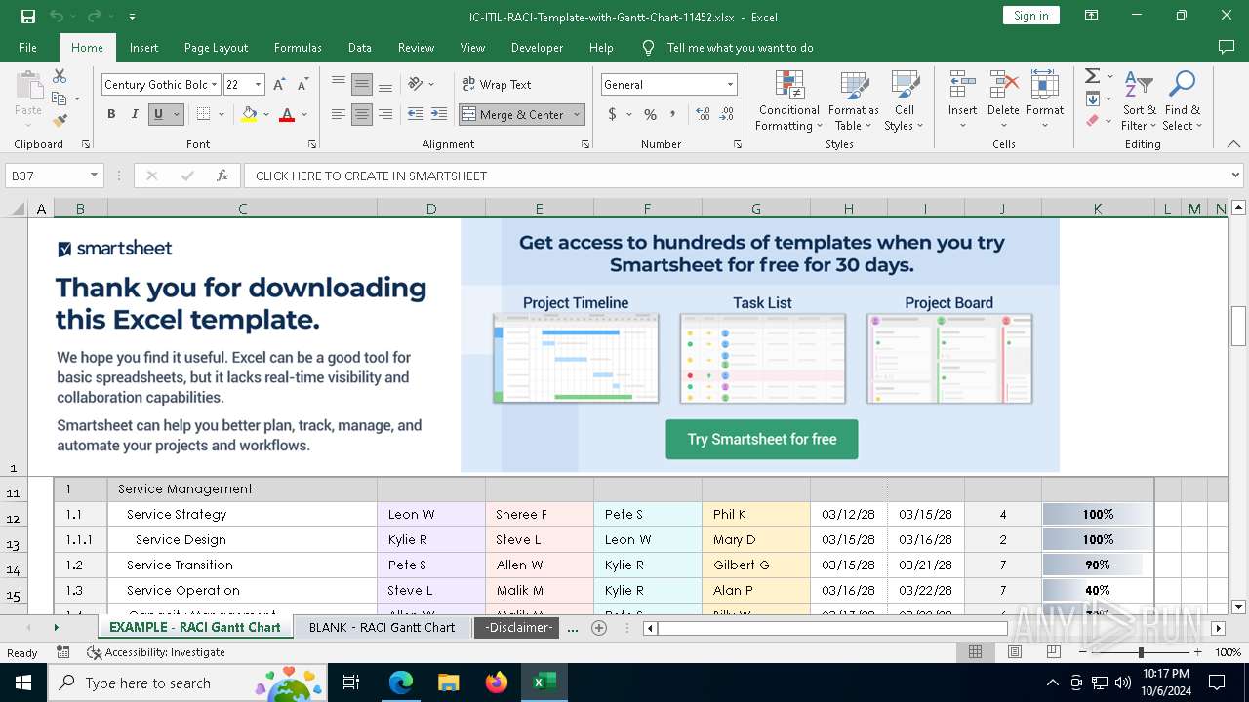
Task: Click the Windows taskbar search box
Action: click(186, 682)
